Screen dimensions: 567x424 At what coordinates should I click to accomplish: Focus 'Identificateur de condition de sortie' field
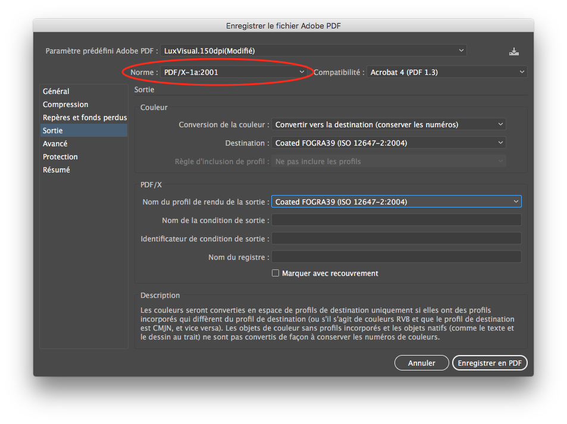point(396,239)
